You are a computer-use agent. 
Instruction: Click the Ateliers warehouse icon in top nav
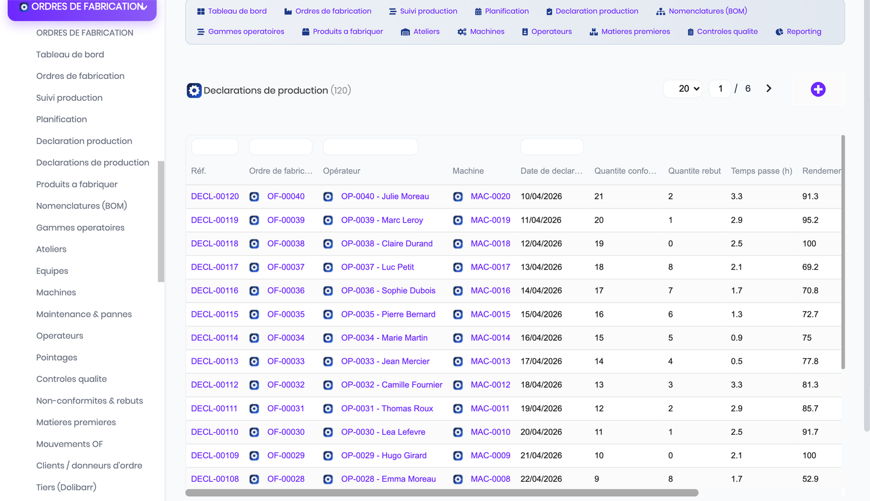(x=405, y=32)
